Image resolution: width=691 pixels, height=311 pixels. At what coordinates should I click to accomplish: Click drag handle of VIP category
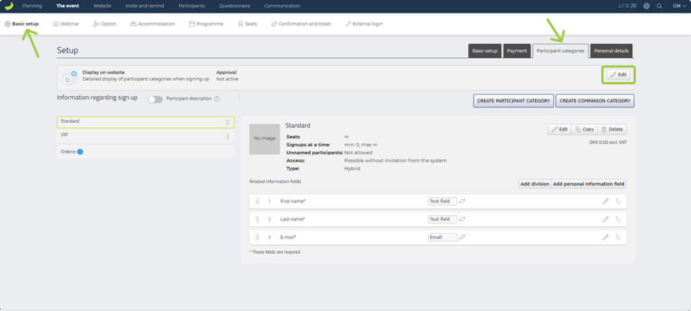point(228,137)
